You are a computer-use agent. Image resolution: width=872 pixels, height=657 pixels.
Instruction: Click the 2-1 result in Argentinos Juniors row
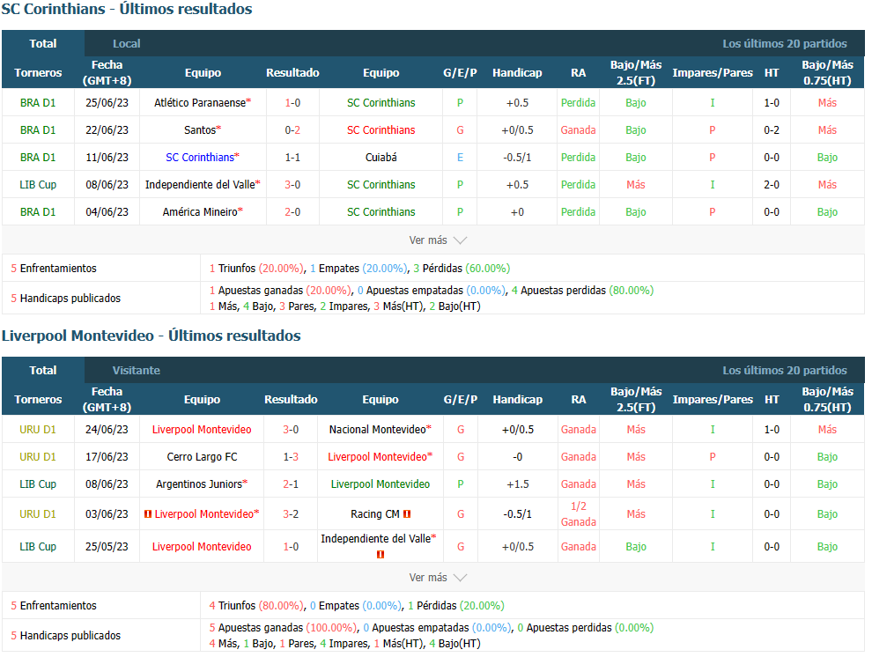[x=291, y=484]
